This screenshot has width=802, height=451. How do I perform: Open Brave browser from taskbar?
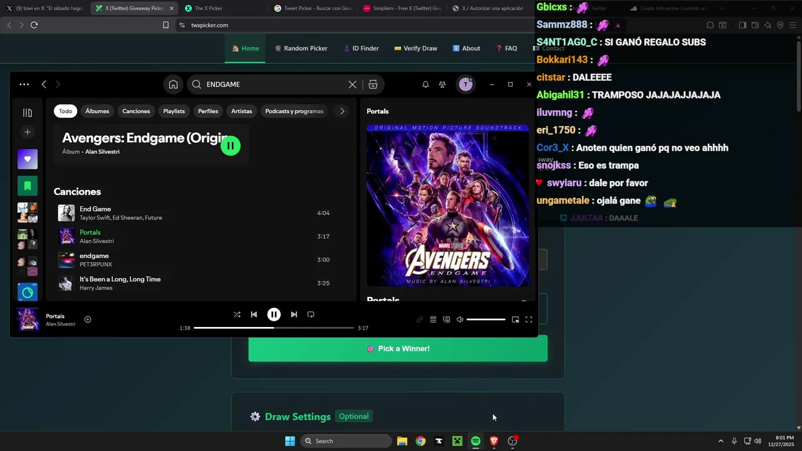(494, 441)
